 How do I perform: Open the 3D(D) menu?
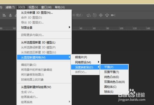[22, 7]
